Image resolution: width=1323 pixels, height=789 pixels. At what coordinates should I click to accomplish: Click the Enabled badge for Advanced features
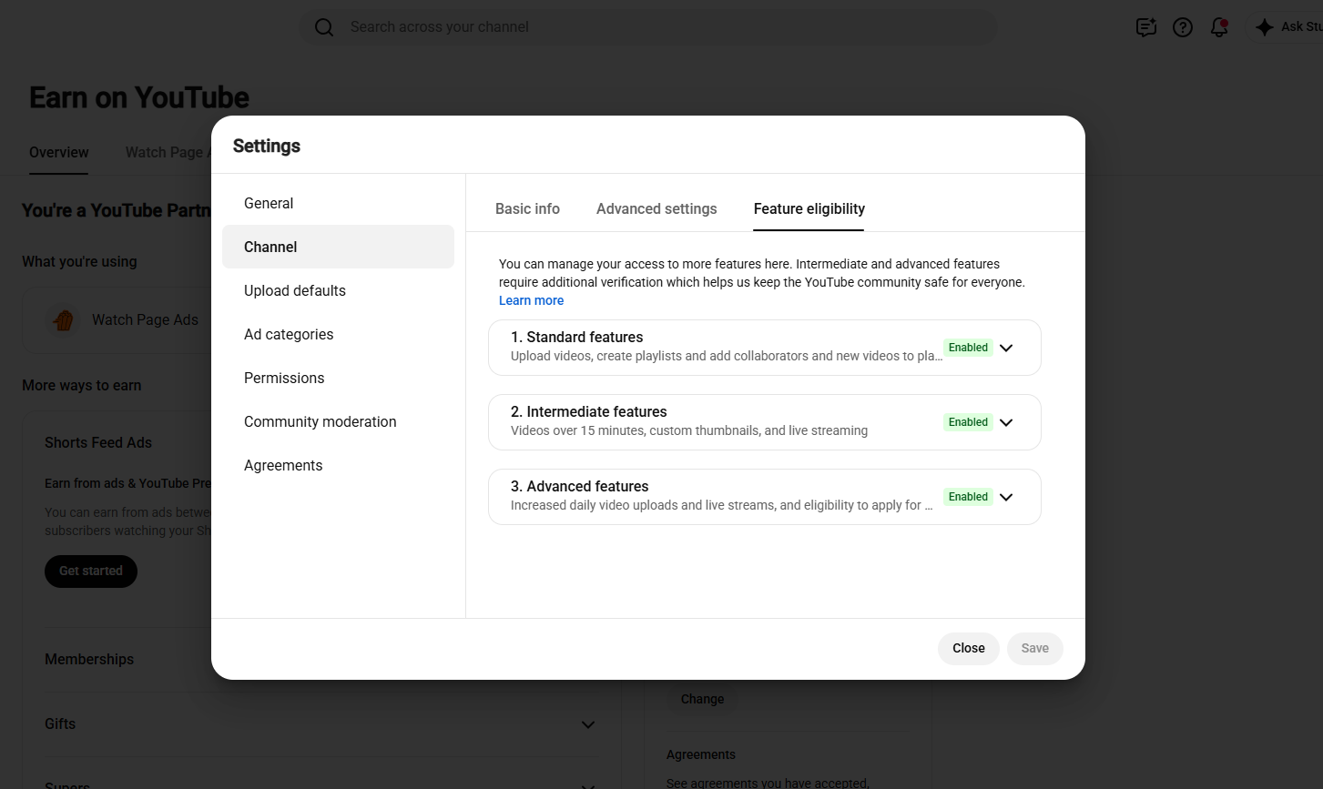point(968,497)
